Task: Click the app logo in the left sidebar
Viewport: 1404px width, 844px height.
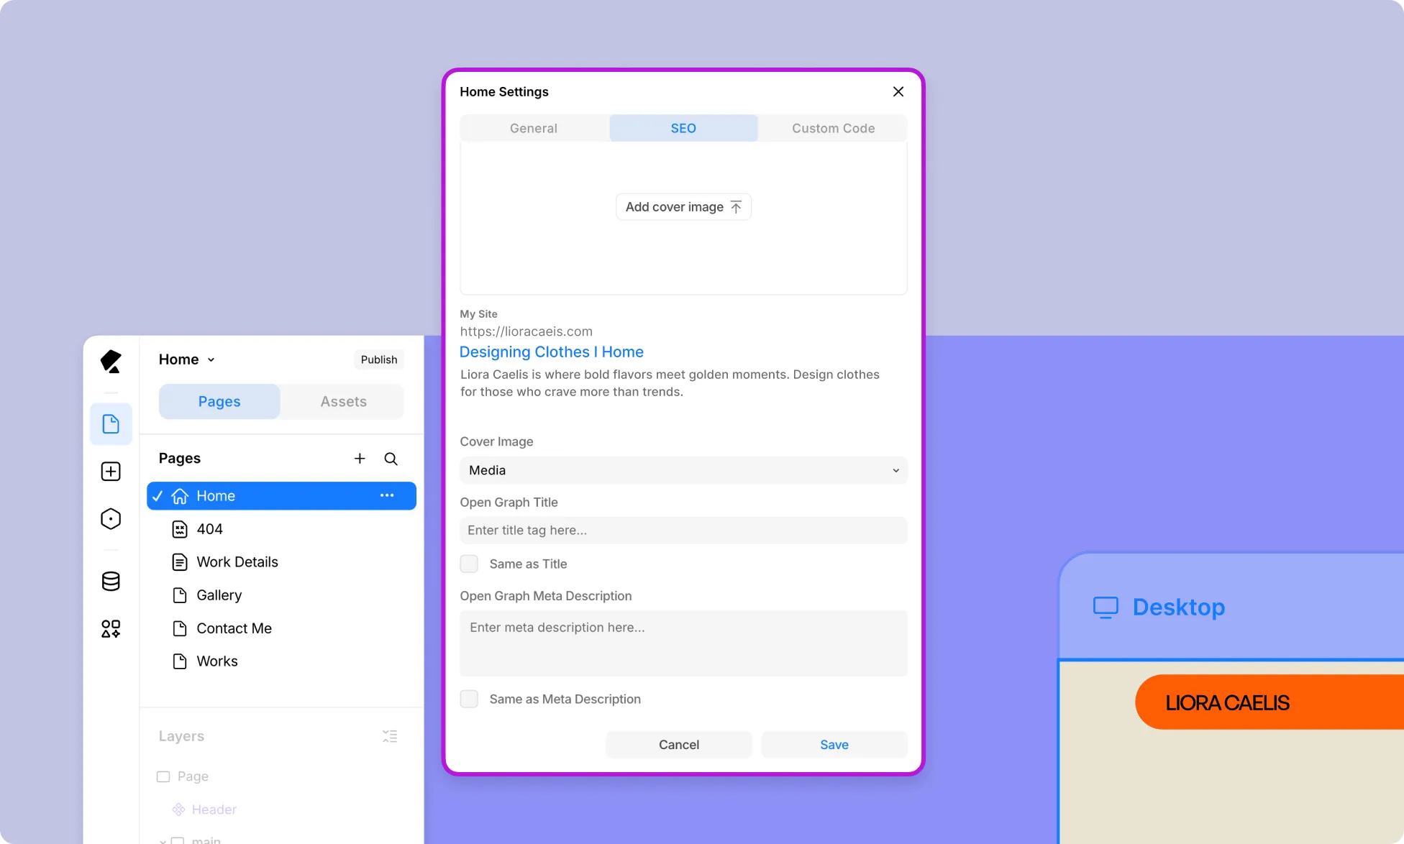Action: 111,361
